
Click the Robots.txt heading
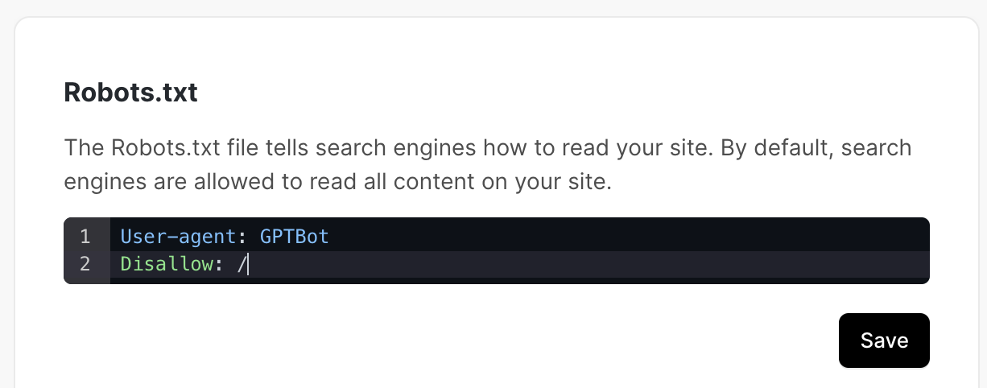point(130,93)
